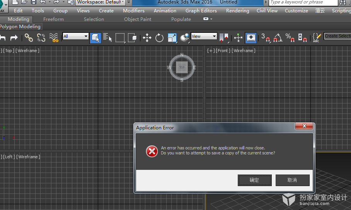Screen dimensions: 351x210
Task: Click ribbon display toggle button after Populate
Action: coord(206,19)
